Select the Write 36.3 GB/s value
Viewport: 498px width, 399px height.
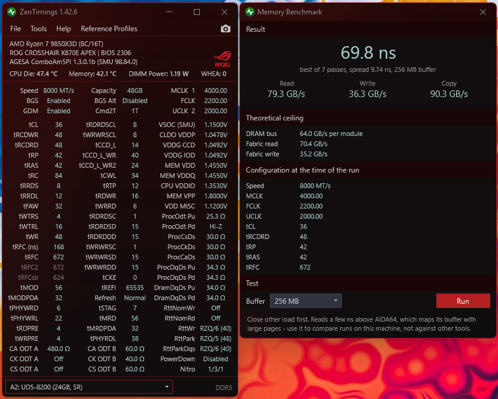click(368, 94)
